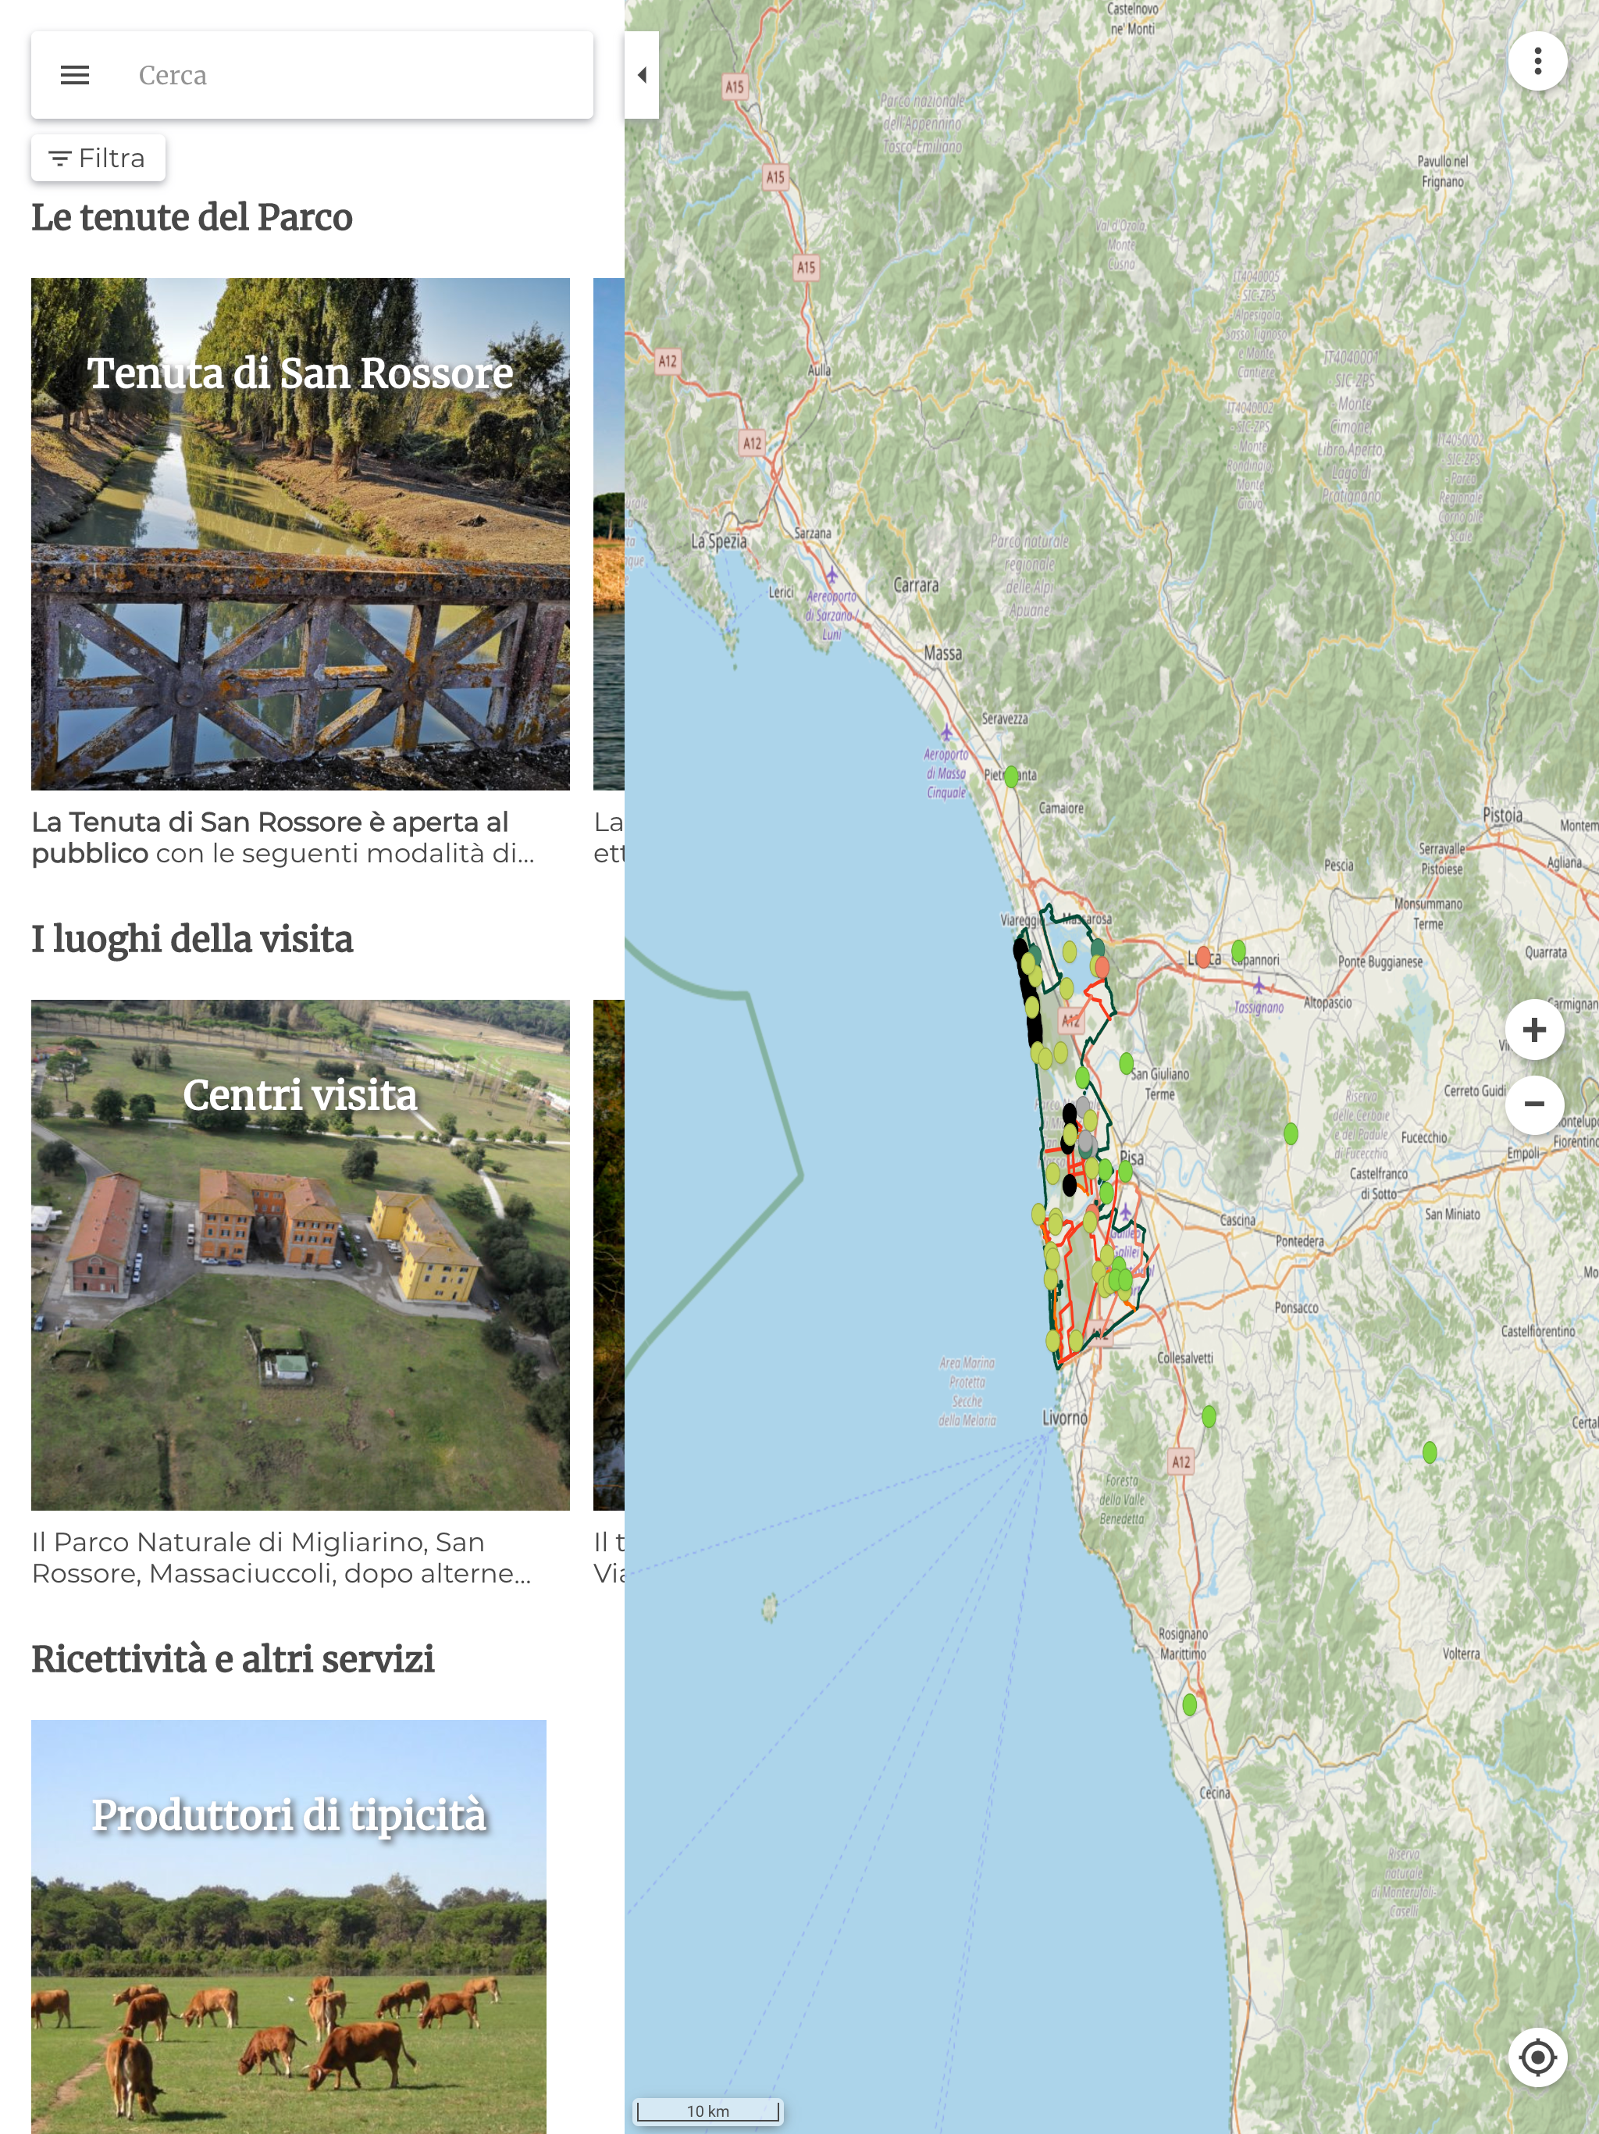Center the map on my location

[x=1537, y=2057]
